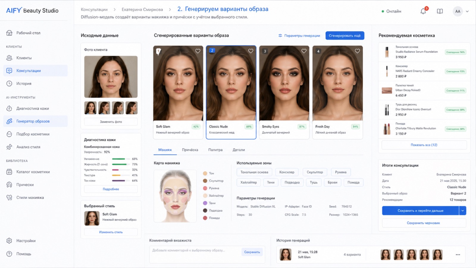
Task: Favorite the Fresh Day variant with heart
Action: coord(357,51)
